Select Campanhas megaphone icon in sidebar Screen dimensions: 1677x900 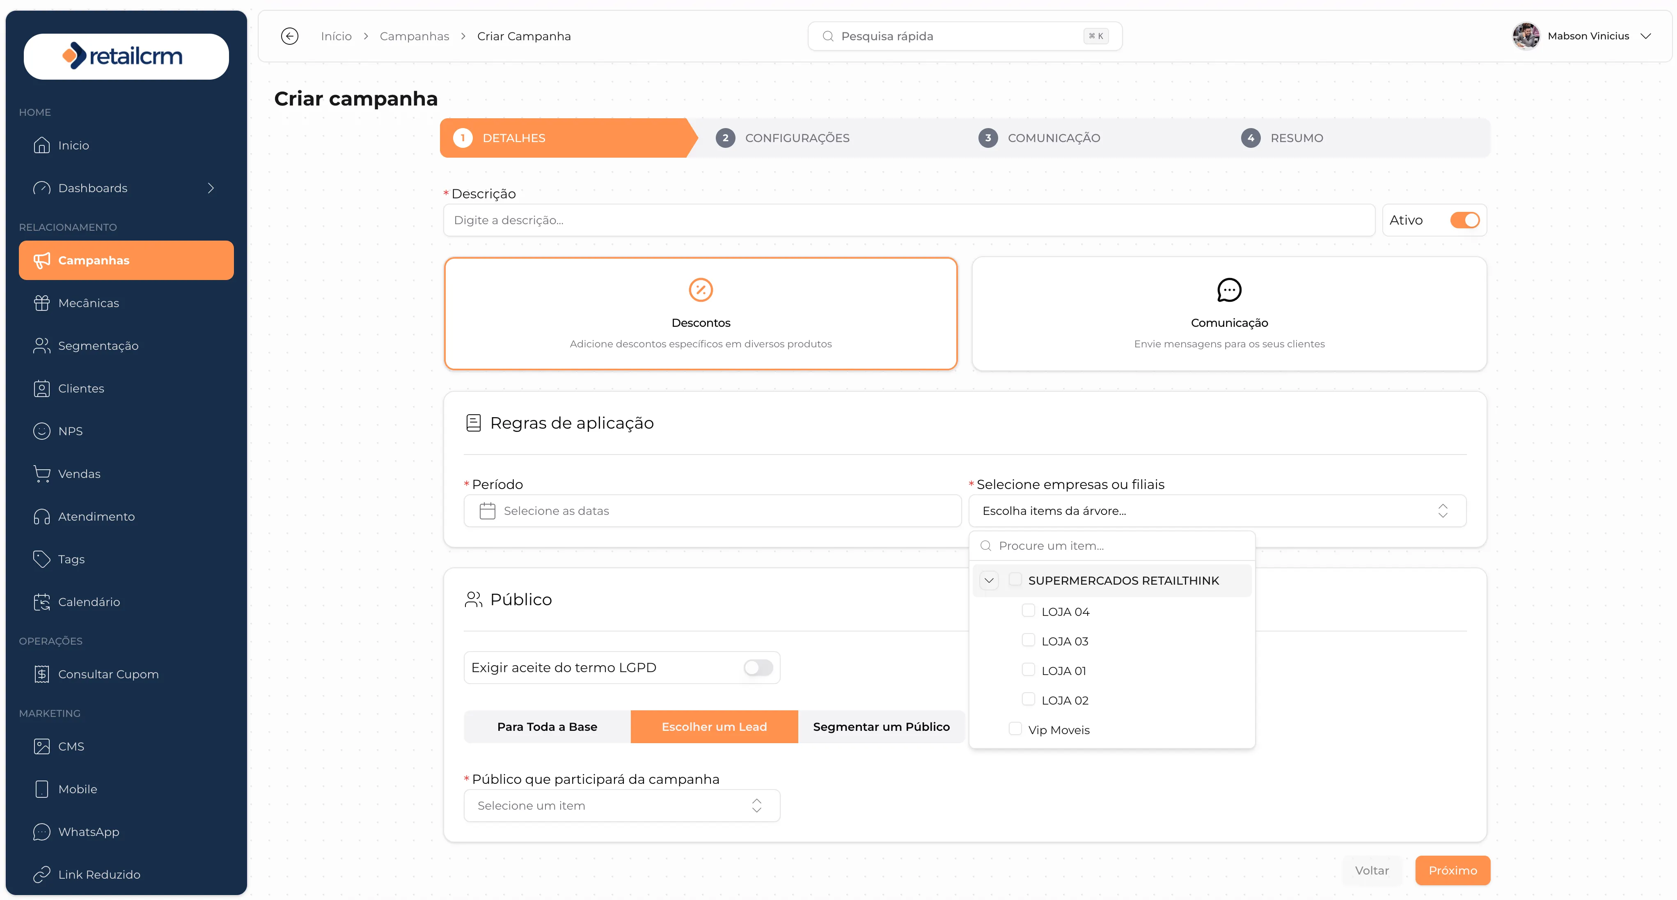click(x=42, y=260)
